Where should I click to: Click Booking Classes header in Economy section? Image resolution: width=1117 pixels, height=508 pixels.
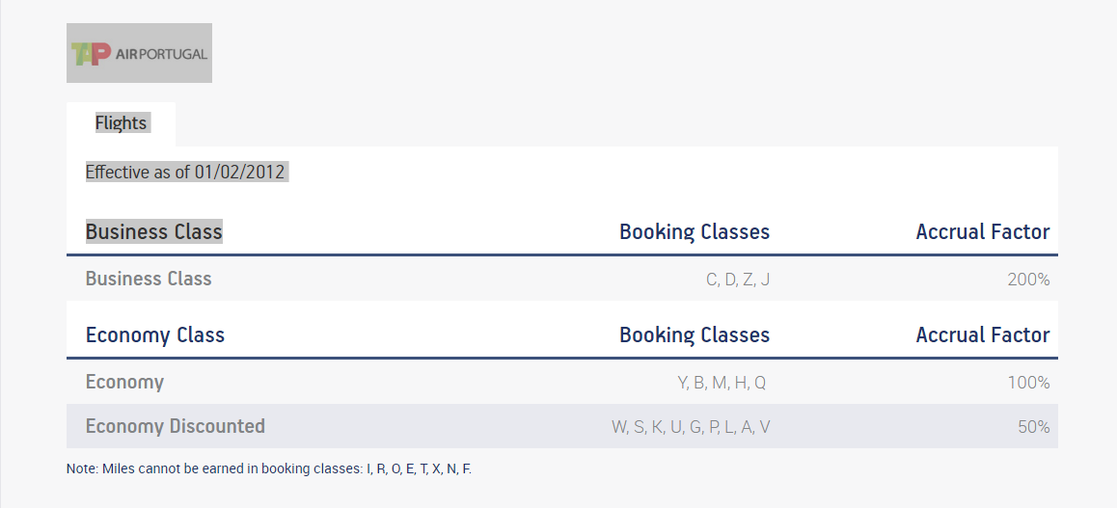[x=694, y=335]
